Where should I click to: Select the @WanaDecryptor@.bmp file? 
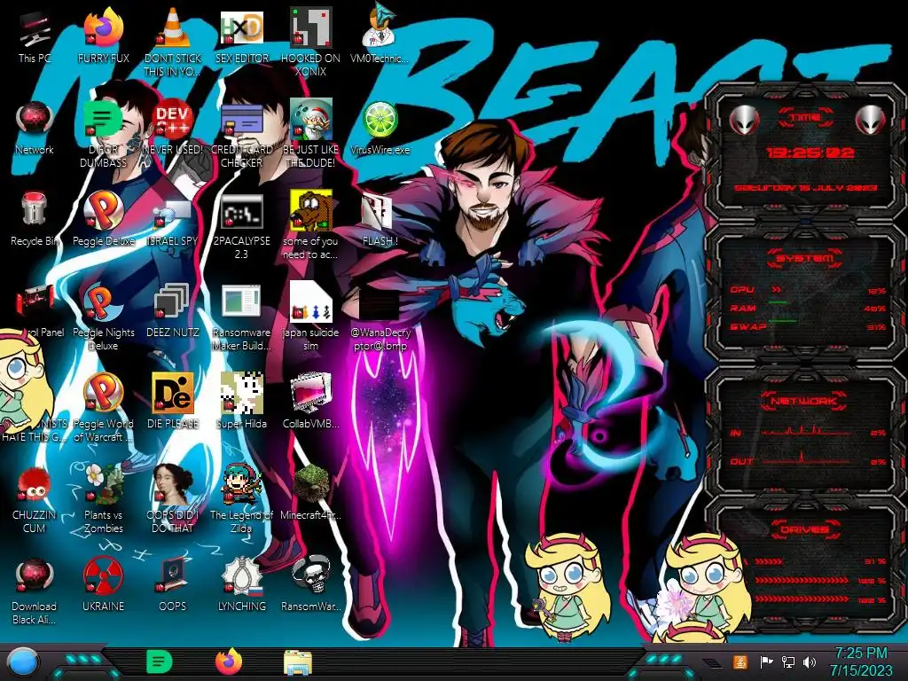(380, 317)
